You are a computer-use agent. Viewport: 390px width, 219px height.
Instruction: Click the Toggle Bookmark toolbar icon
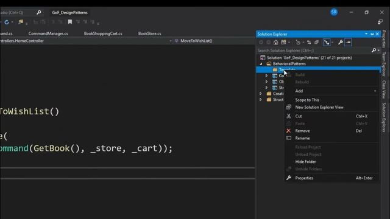(x=70, y=22)
